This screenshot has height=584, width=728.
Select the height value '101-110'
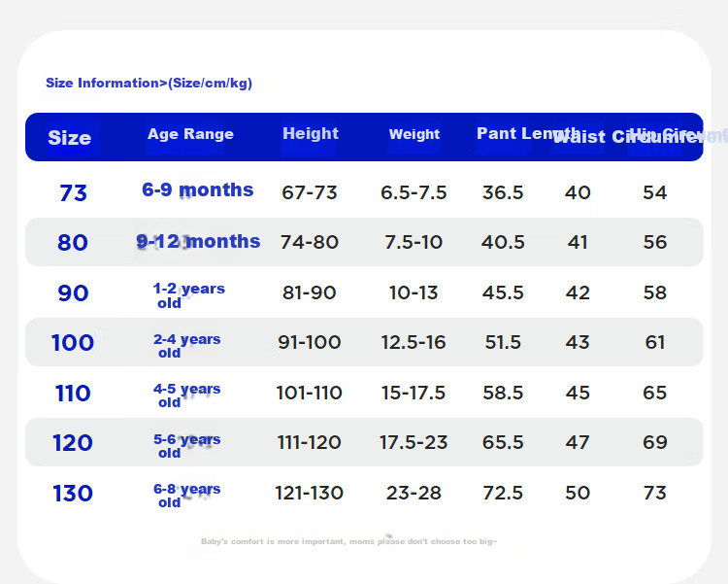point(310,393)
